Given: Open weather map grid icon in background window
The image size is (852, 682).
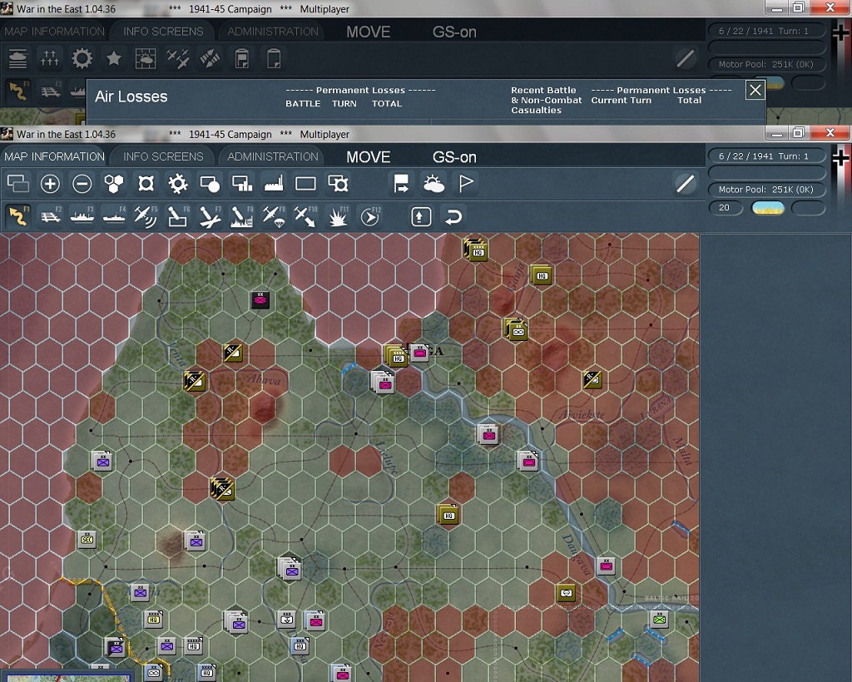Looking at the screenshot, I should (x=146, y=58).
